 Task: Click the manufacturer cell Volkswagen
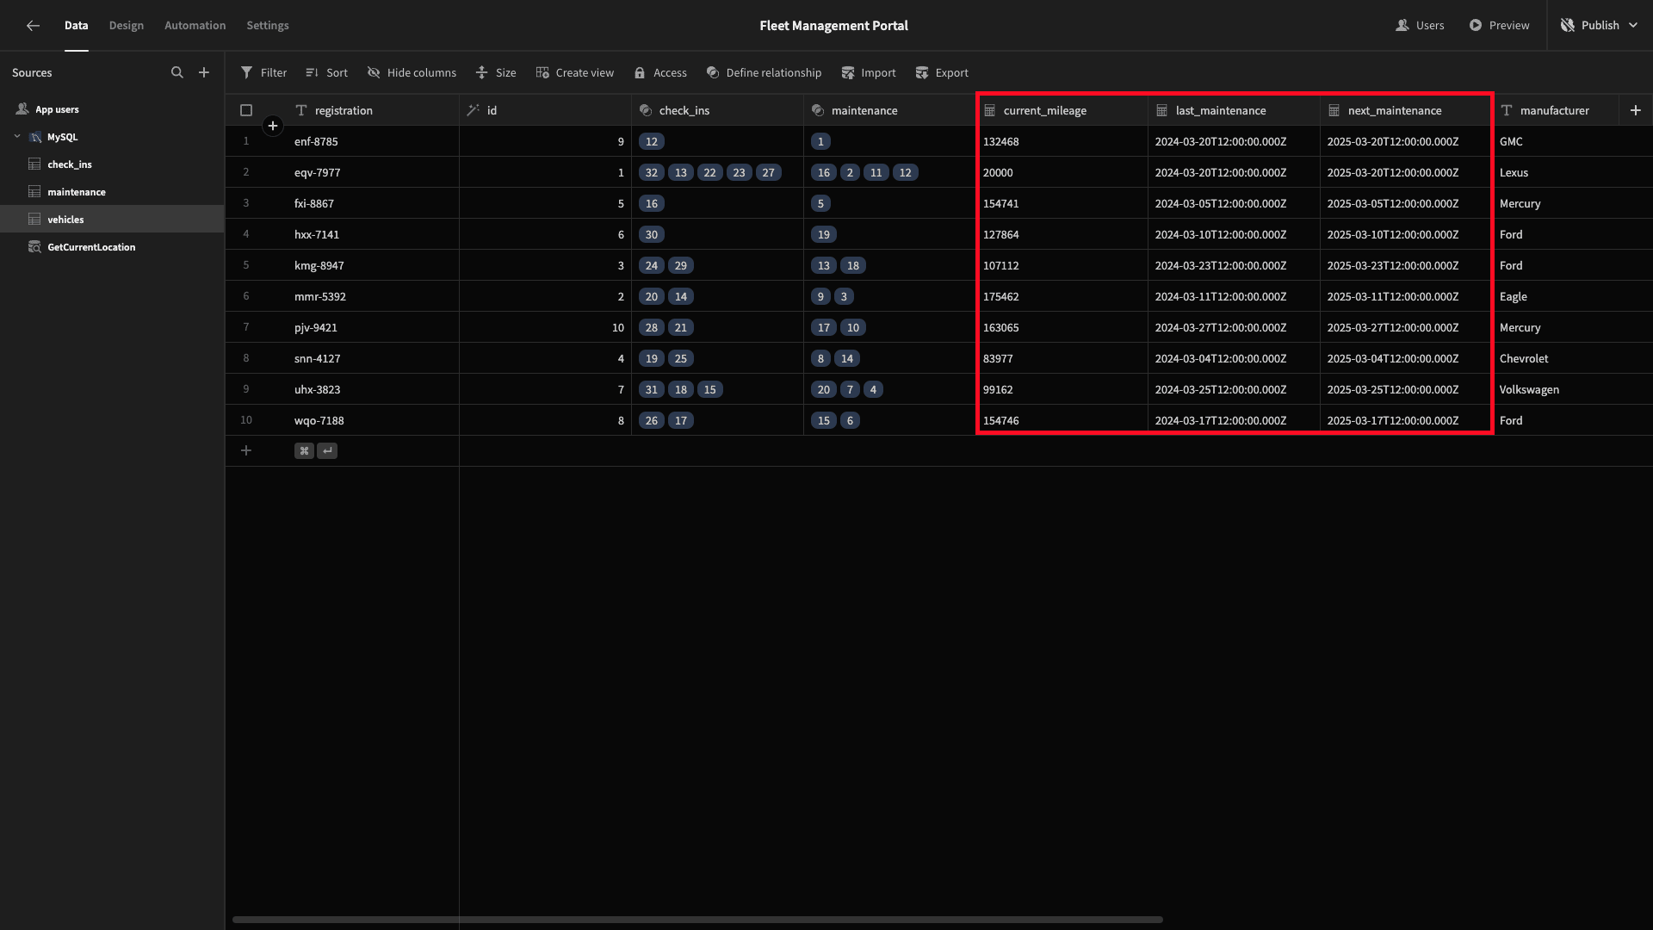pos(1572,389)
